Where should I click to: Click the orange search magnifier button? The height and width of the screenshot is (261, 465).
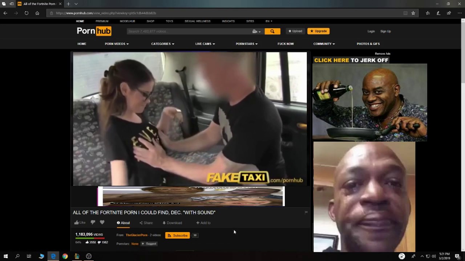272,31
